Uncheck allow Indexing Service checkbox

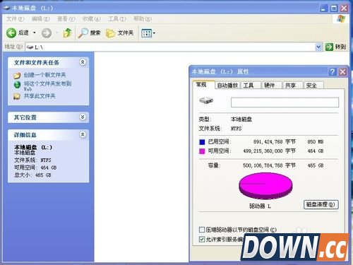pyautogui.click(x=202, y=240)
